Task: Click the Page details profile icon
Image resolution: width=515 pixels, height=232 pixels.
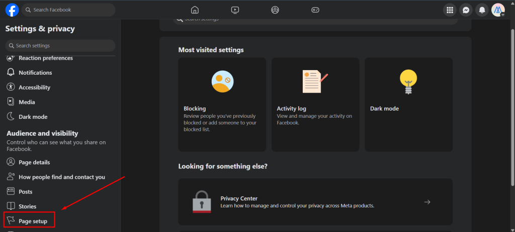Action: [11, 162]
